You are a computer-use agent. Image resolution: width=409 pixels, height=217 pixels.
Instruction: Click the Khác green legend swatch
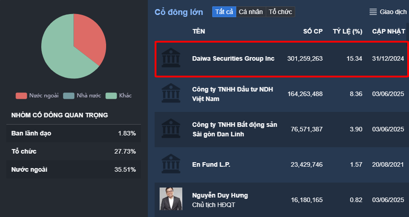(x=111, y=96)
